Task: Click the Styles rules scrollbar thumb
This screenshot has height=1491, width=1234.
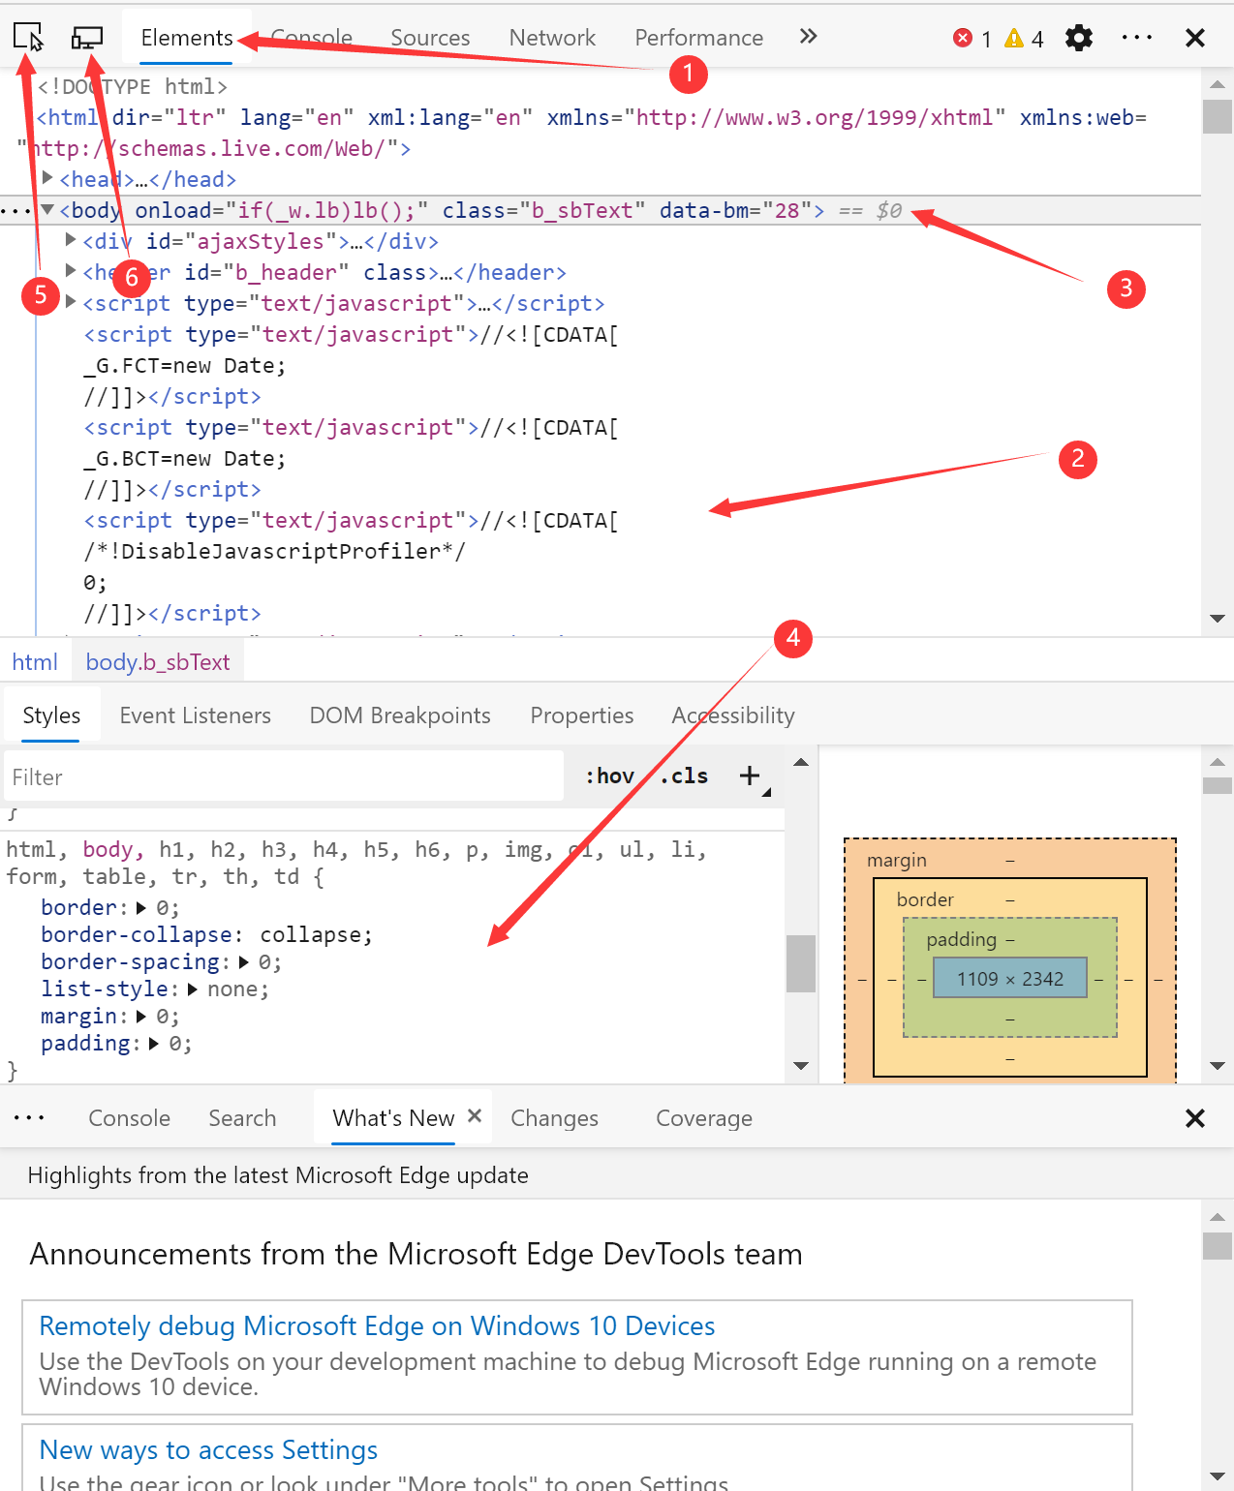Action: coord(801,963)
